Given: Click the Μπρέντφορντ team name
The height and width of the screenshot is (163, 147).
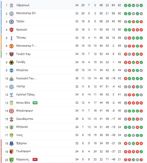Looking at the screenshot, I should pos(25,111).
